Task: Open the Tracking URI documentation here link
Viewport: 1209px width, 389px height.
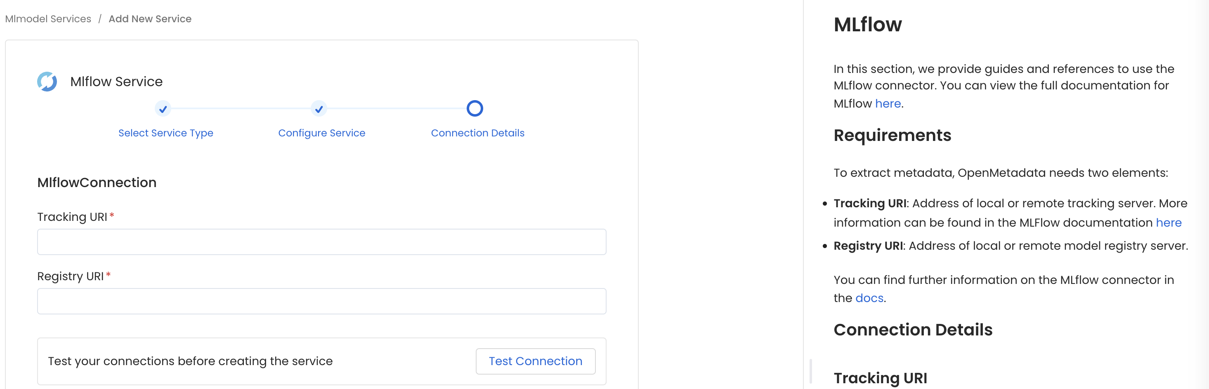Action: tap(1169, 223)
